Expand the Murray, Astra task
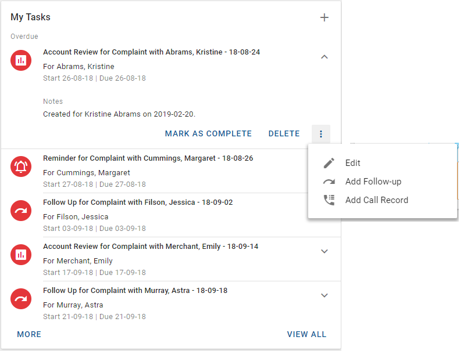 (325, 295)
